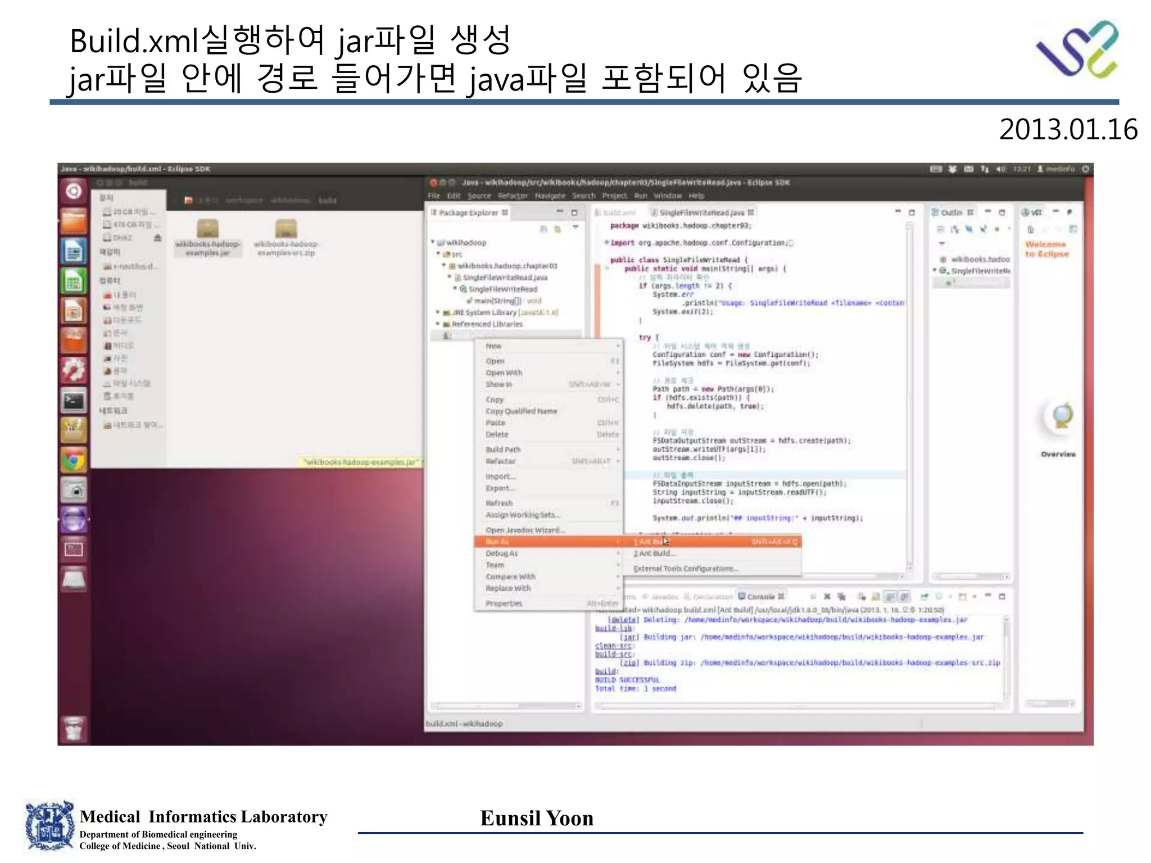Screen dimensions: 1151x863
Task: Open sound volume indicator in top panel
Action: click(1000, 169)
